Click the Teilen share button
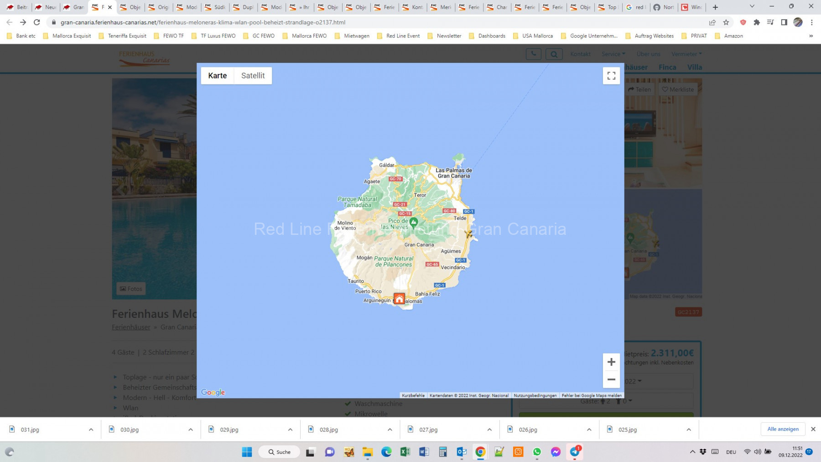Image resolution: width=821 pixels, height=462 pixels. pos(639,89)
